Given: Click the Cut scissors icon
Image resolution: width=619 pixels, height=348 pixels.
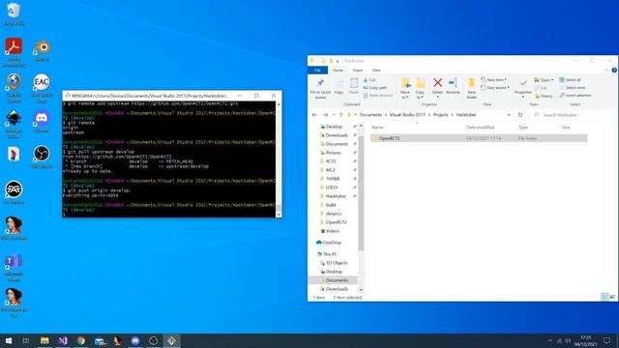Looking at the screenshot, I should pyautogui.click(x=366, y=80).
